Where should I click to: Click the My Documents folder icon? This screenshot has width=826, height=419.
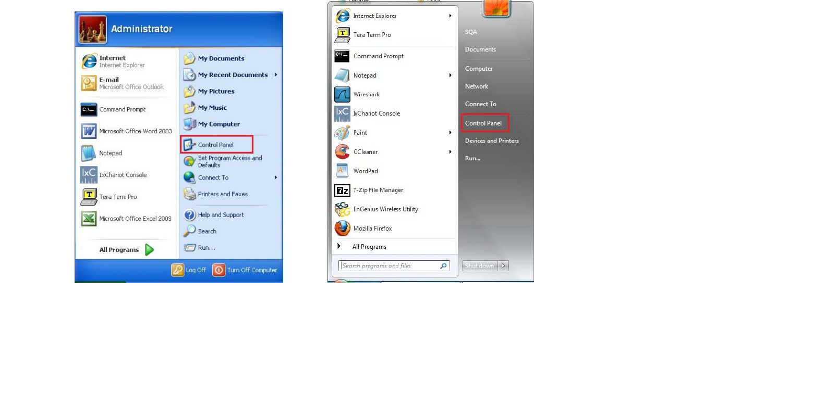tap(189, 58)
